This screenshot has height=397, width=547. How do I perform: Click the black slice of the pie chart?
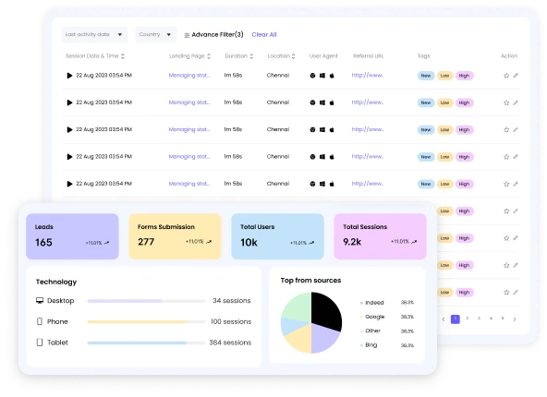[325, 310]
